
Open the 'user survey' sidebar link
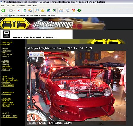[x=8, y=102]
